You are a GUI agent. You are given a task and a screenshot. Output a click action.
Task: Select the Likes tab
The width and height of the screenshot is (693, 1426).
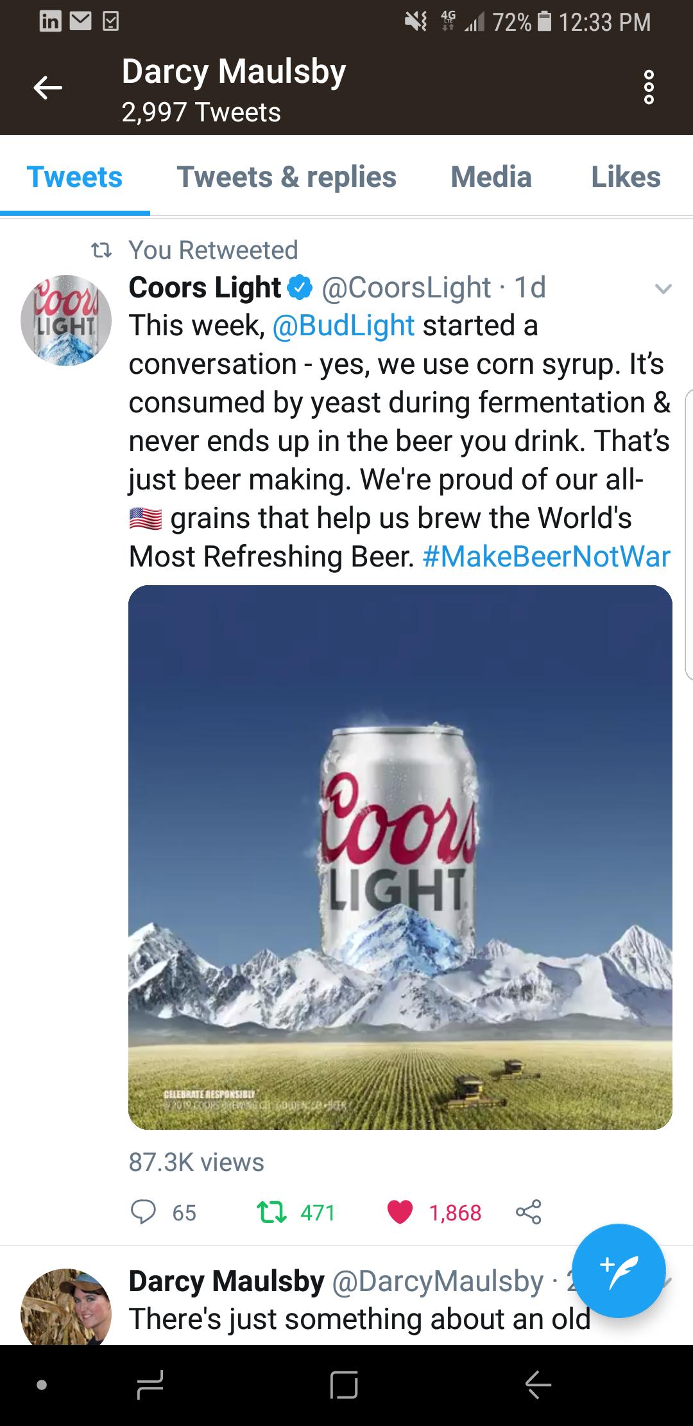(x=624, y=177)
